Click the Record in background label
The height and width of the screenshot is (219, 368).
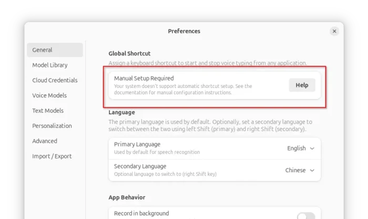click(141, 214)
